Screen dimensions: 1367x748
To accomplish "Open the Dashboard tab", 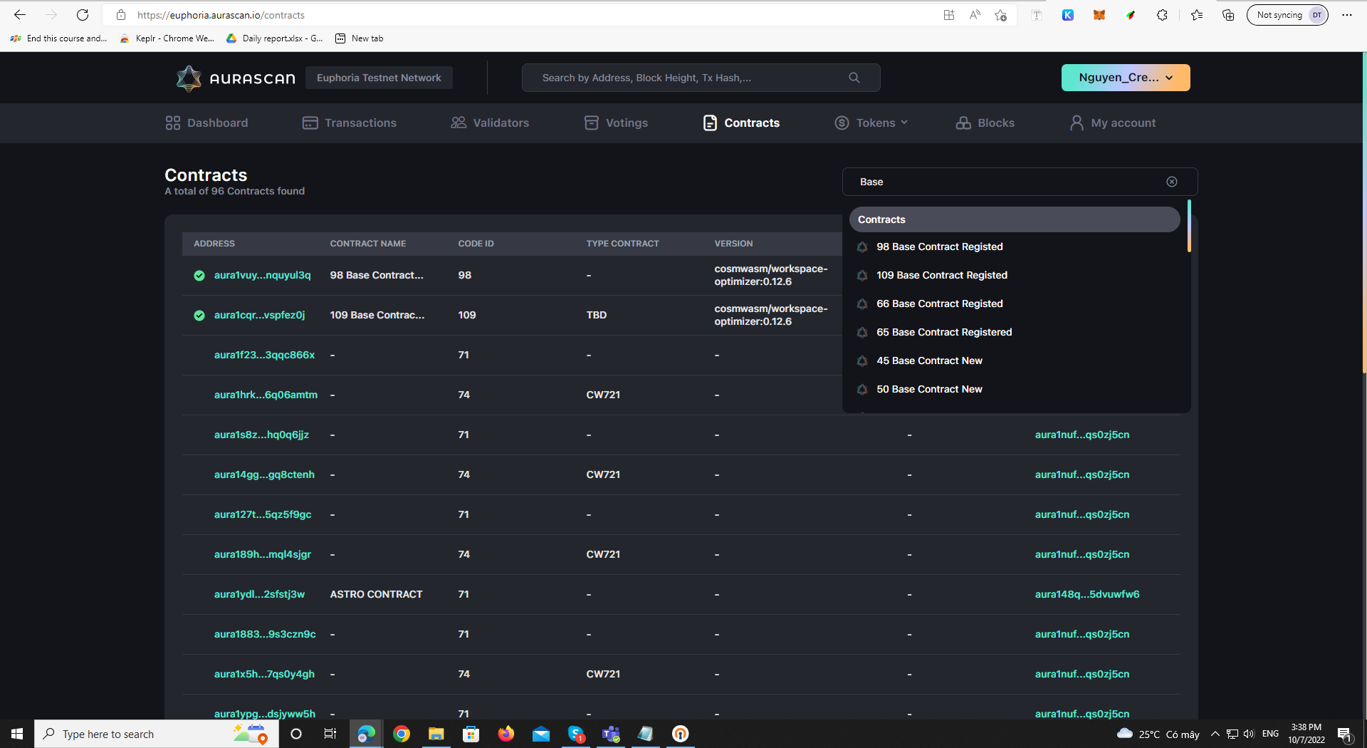I will (206, 123).
